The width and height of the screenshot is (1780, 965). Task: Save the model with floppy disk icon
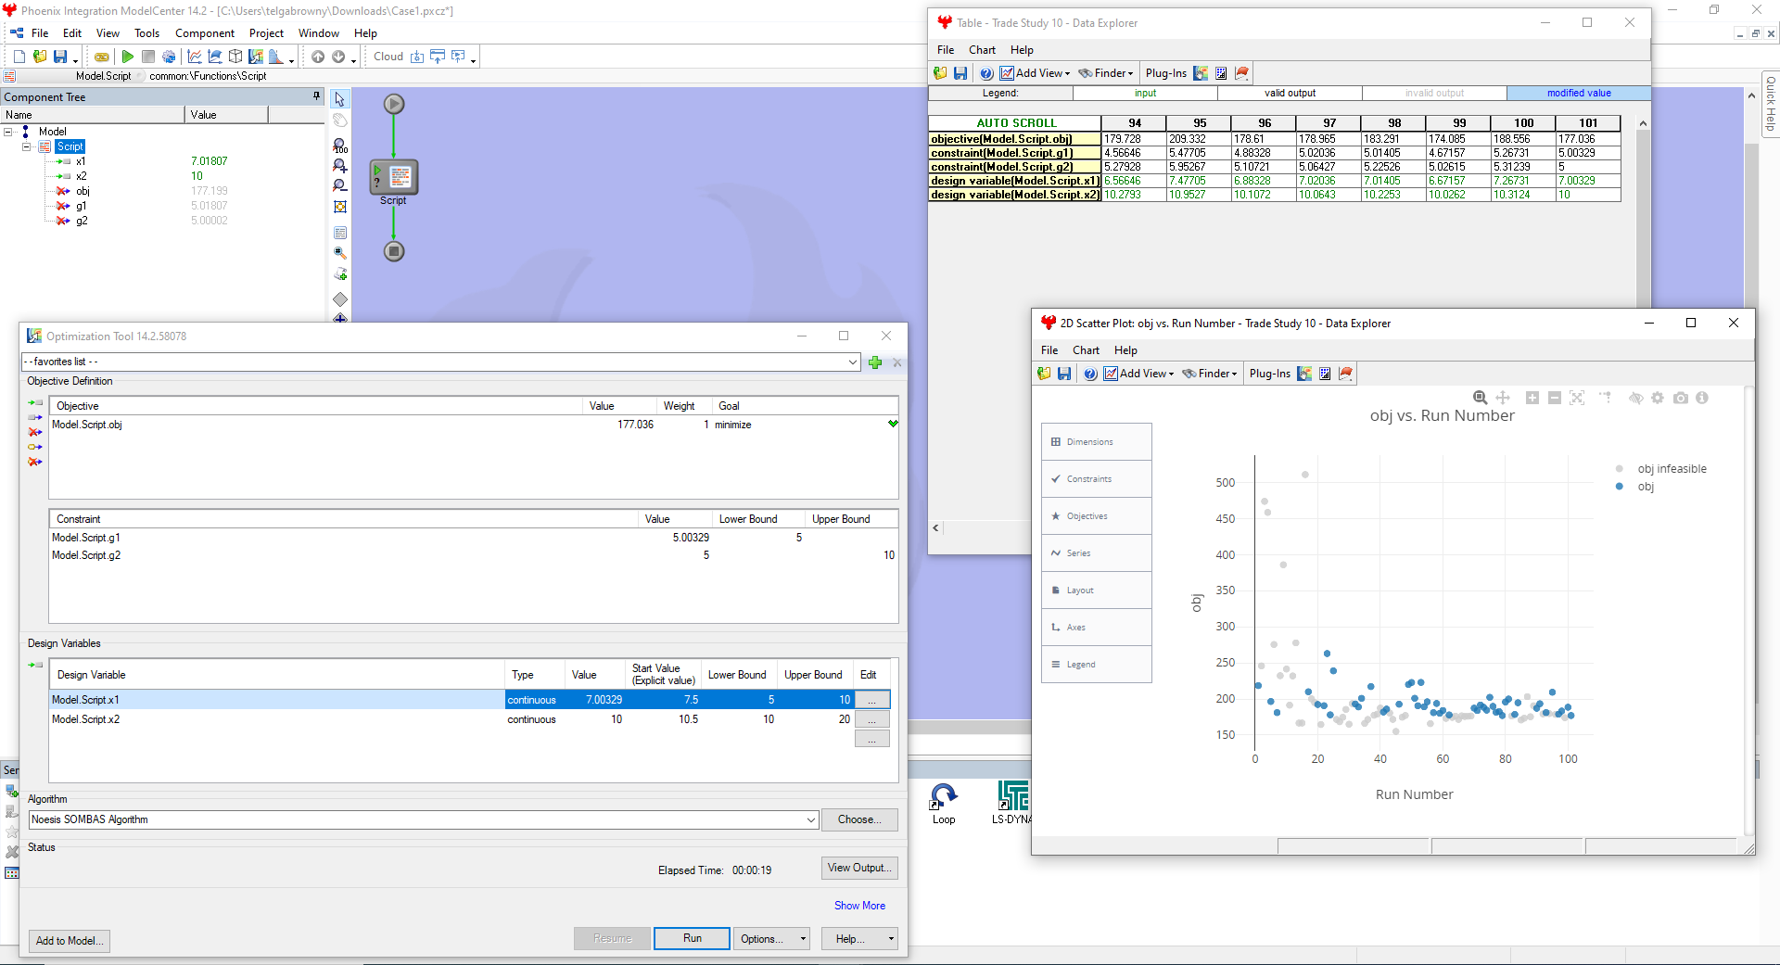60,57
